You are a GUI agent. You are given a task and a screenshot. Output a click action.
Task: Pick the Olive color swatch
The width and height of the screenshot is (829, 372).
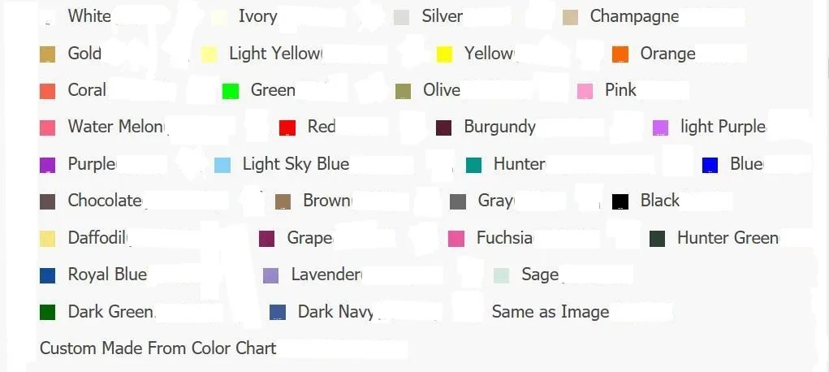point(404,91)
